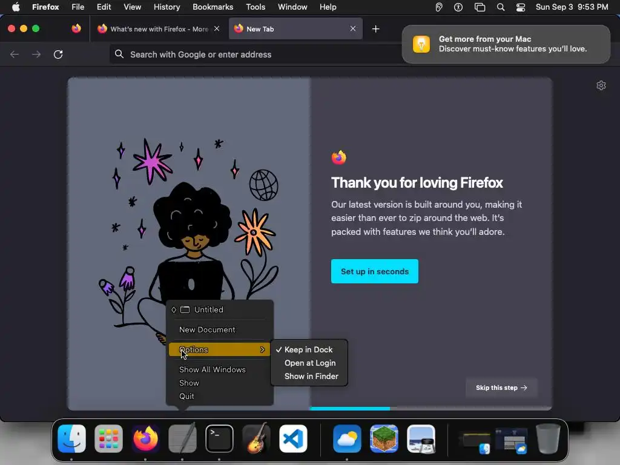Open Spotlight search in menu bar
Image resolution: width=620 pixels, height=465 pixels.
tap(501, 7)
